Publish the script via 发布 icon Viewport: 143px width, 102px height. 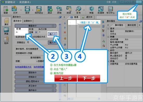pyautogui.click(x=79, y=10)
